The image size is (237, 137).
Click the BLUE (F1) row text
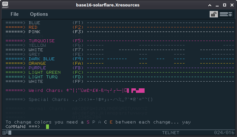coord(34,23)
